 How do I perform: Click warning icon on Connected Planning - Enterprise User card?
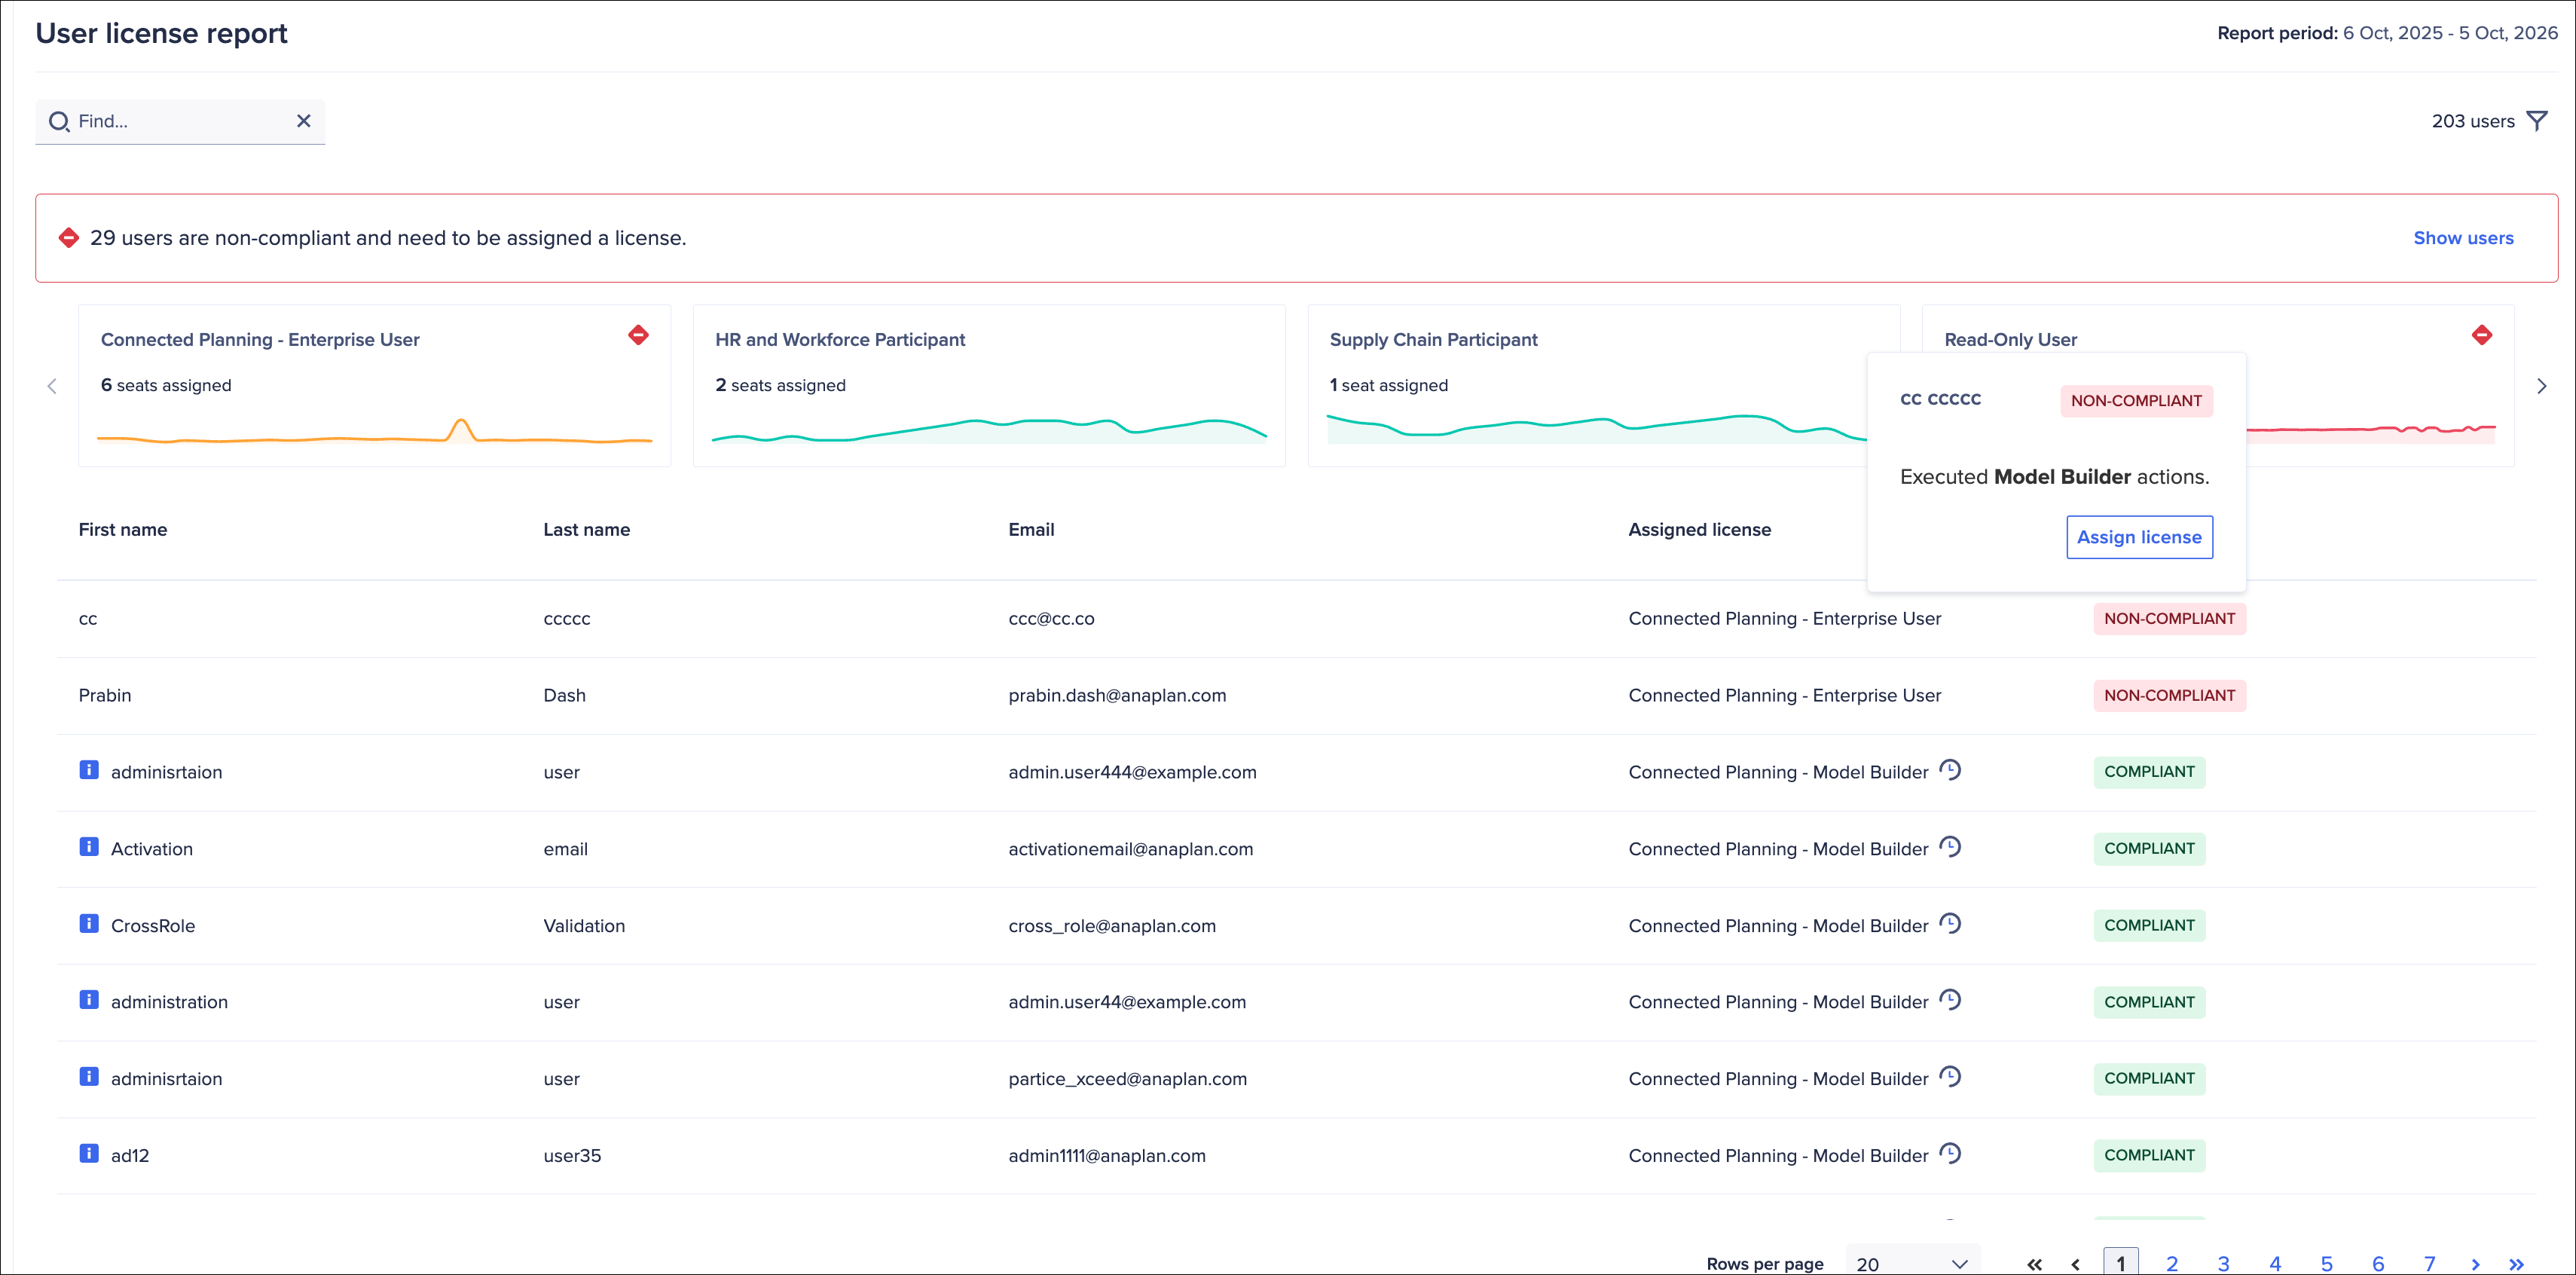[638, 335]
